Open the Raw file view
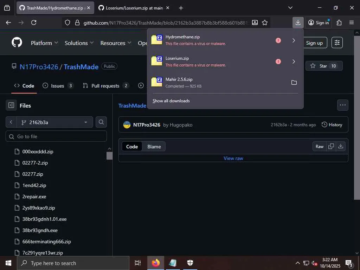 [319, 146]
